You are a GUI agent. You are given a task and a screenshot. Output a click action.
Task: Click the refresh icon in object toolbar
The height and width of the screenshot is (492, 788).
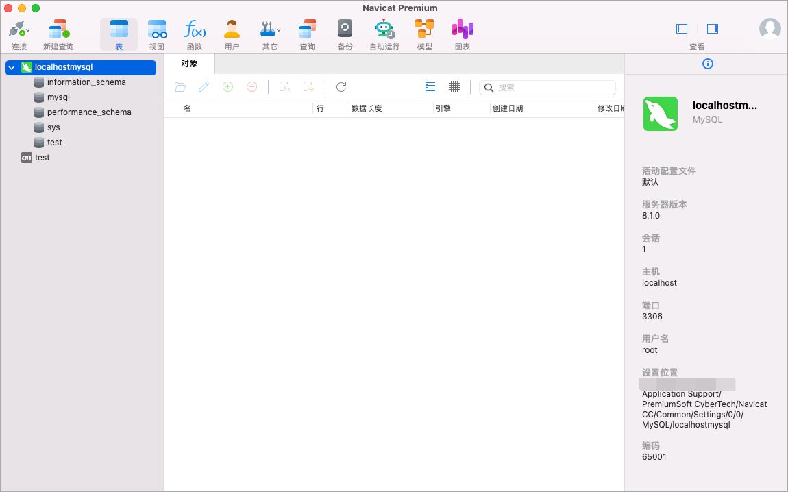341,87
